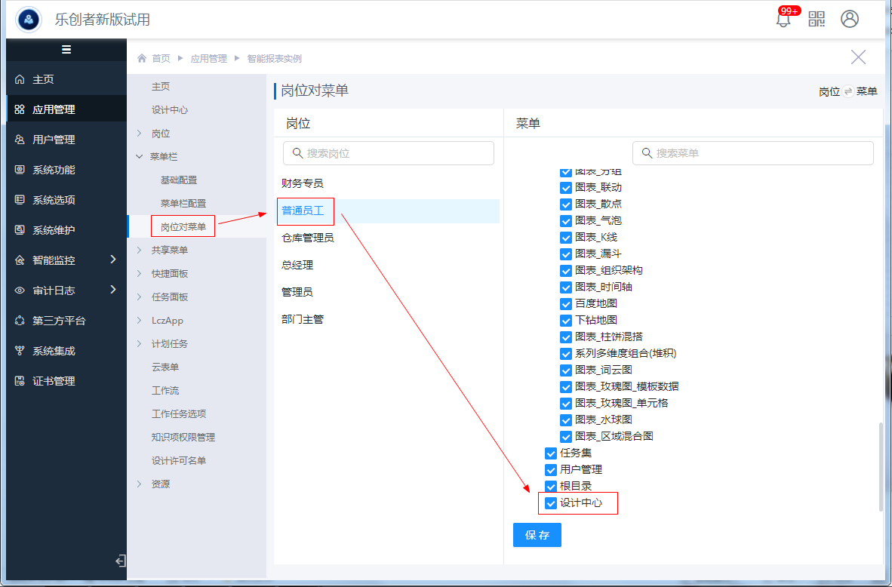The height and width of the screenshot is (587, 892).
Task: Click the 岗位/菜单 swap icon
Action: tap(848, 91)
